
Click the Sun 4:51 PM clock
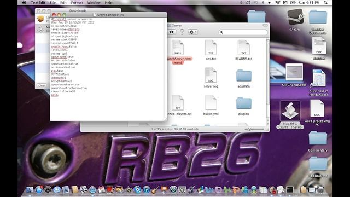[309, 3]
